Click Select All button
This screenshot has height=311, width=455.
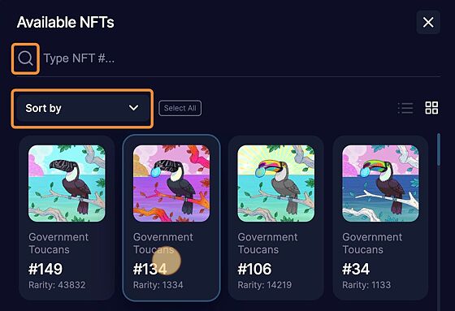click(180, 108)
